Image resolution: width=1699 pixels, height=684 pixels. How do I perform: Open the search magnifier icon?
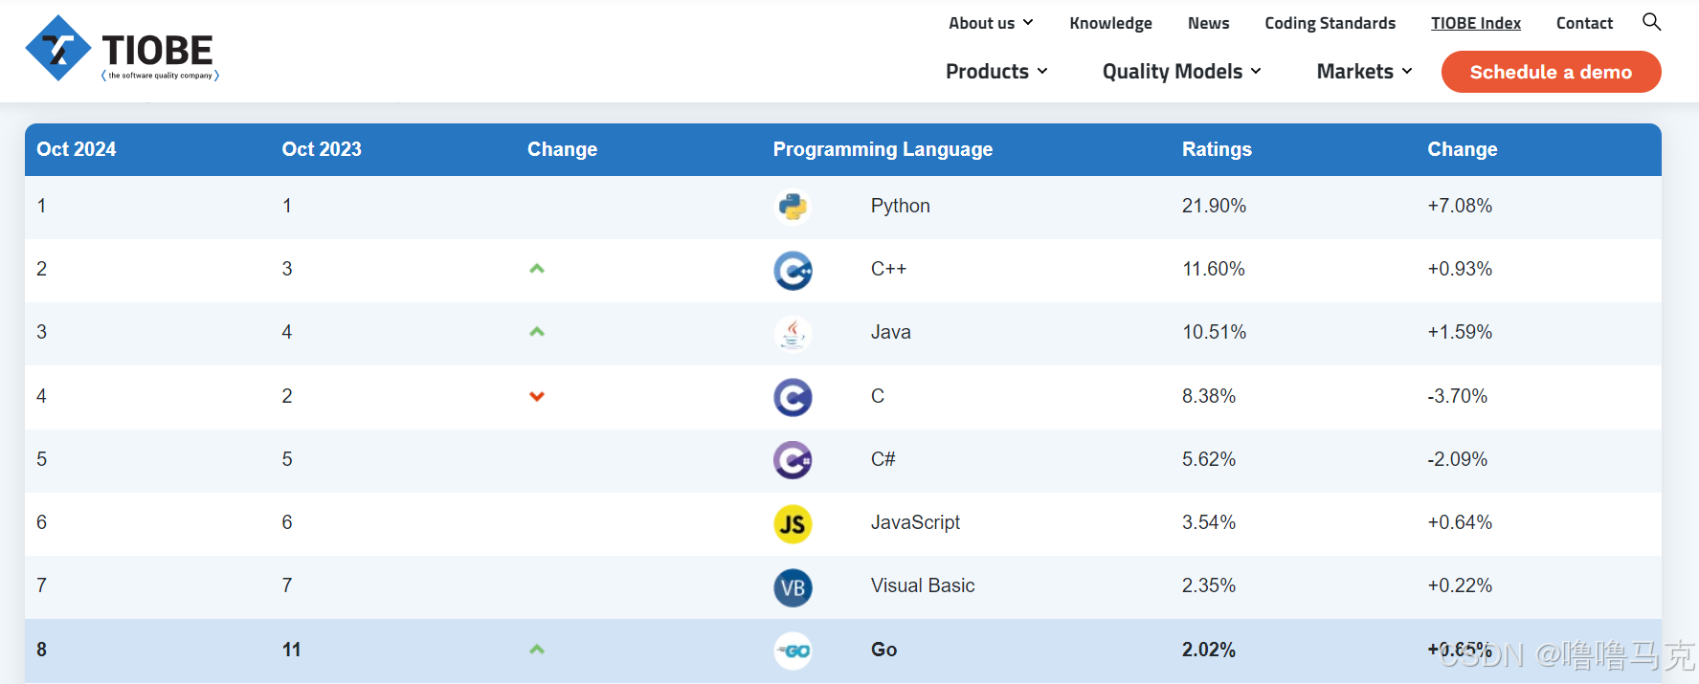1651,22
